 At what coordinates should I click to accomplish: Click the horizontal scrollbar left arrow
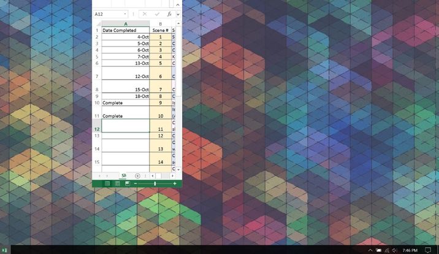click(153, 176)
